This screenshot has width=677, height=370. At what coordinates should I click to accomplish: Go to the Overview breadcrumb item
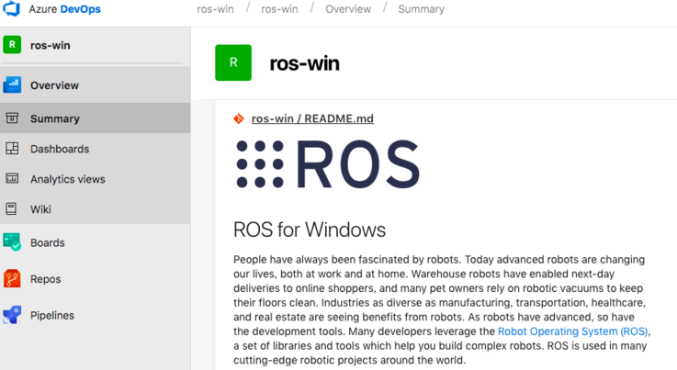pos(348,9)
